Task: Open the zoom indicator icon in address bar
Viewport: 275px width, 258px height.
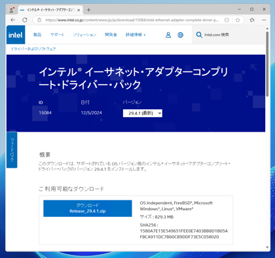Action: (x=227, y=20)
